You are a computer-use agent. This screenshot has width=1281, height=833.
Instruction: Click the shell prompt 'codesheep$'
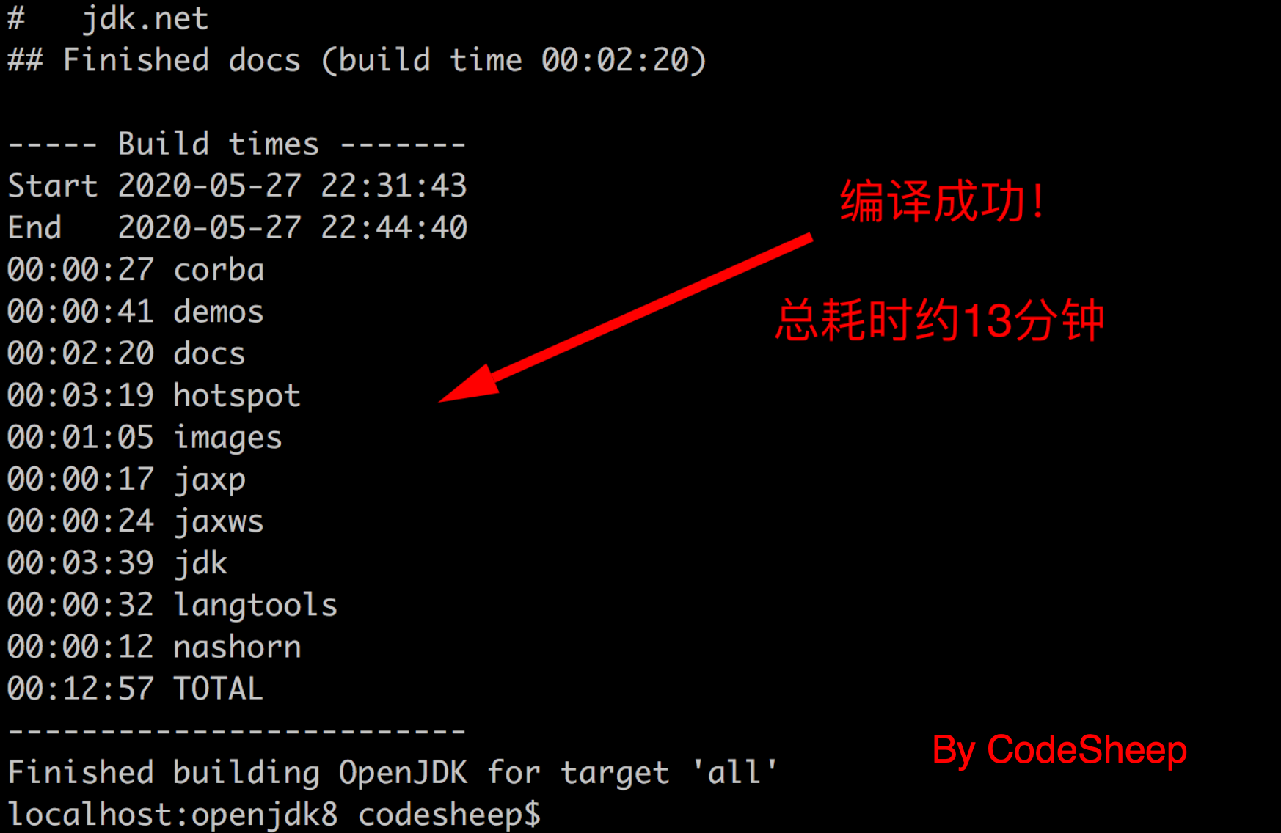click(x=449, y=815)
